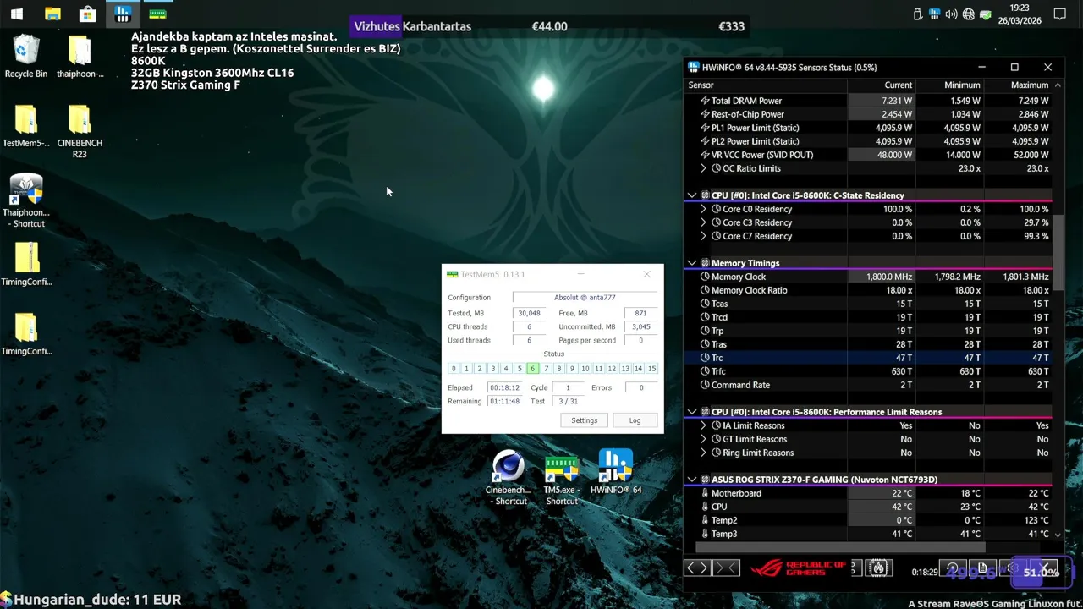Select the Tras timing row

tap(868, 344)
